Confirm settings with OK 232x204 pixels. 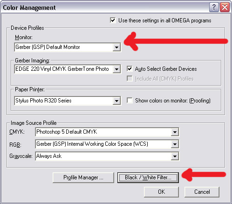[x=161, y=192]
